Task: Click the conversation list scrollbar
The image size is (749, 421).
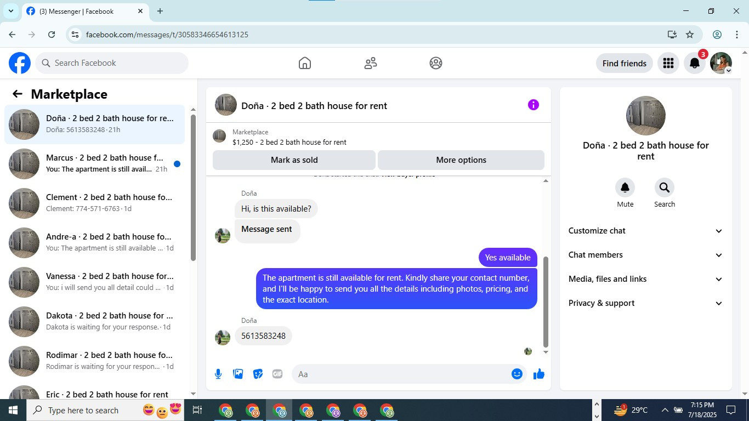Action: pyautogui.click(x=193, y=187)
